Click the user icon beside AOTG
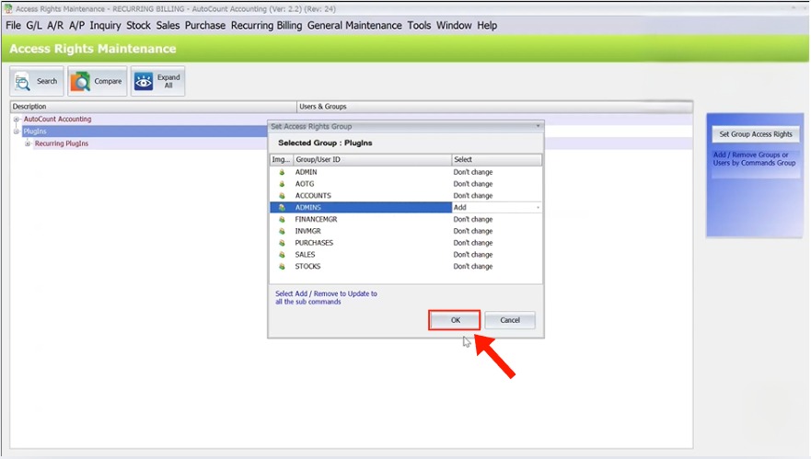Viewport: 811px width, 459px height. 282,184
